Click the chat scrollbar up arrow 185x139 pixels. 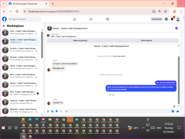tap(179, 46)
